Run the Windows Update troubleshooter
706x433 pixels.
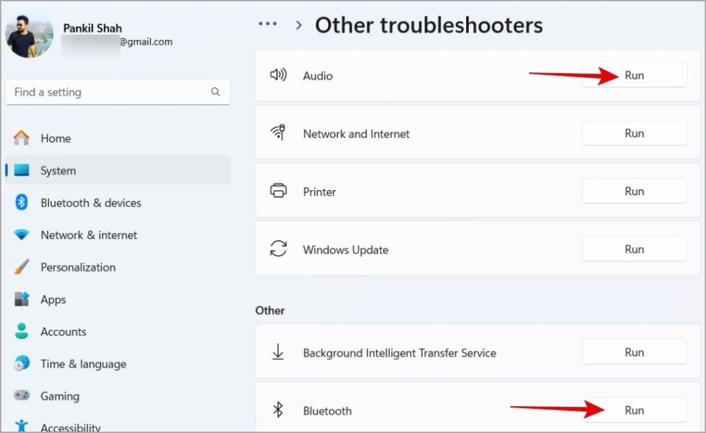(x=634, y=249)
